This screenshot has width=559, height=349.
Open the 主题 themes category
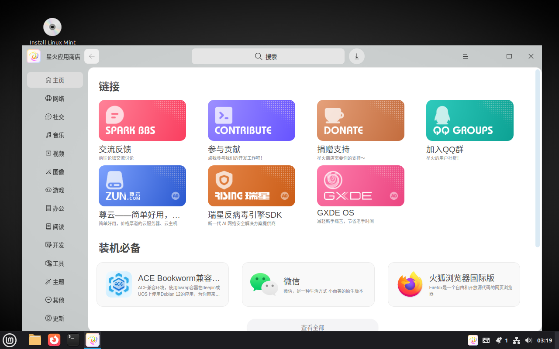pyautogui.click(x=55, y=282)
